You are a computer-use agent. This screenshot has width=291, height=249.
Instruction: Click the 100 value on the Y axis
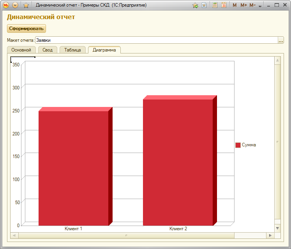(16, 179)
